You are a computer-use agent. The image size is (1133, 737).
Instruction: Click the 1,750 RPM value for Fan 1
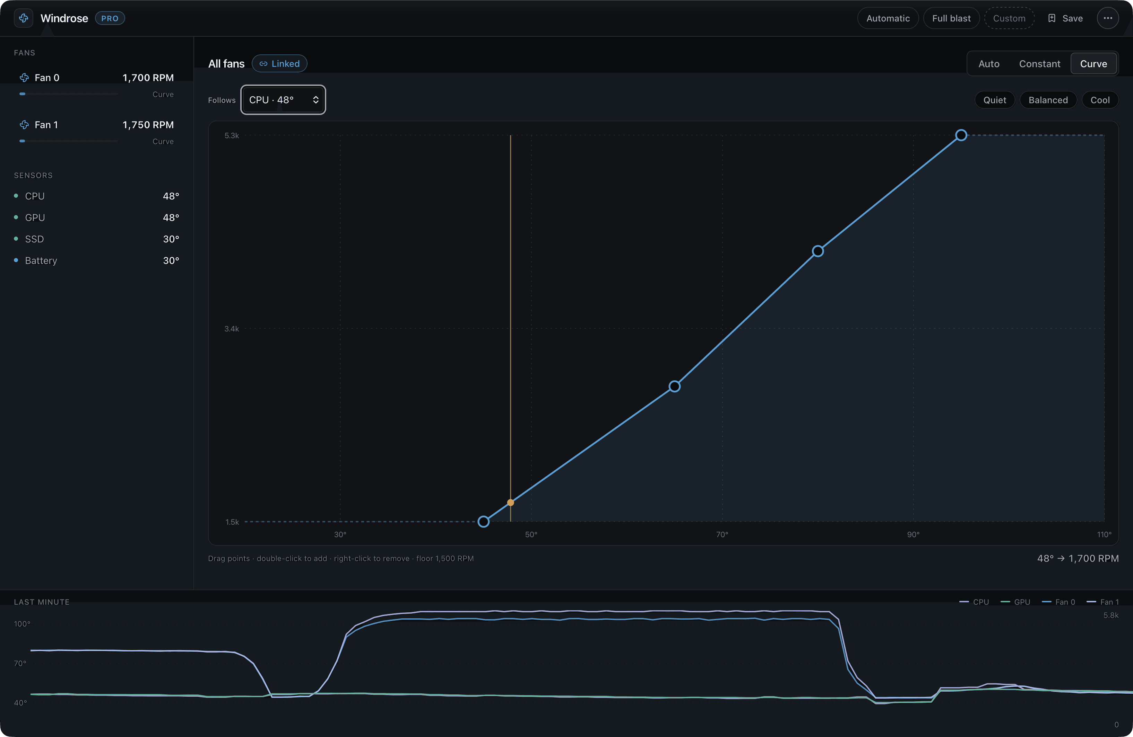pyautogui.click(x=148, y=125)
